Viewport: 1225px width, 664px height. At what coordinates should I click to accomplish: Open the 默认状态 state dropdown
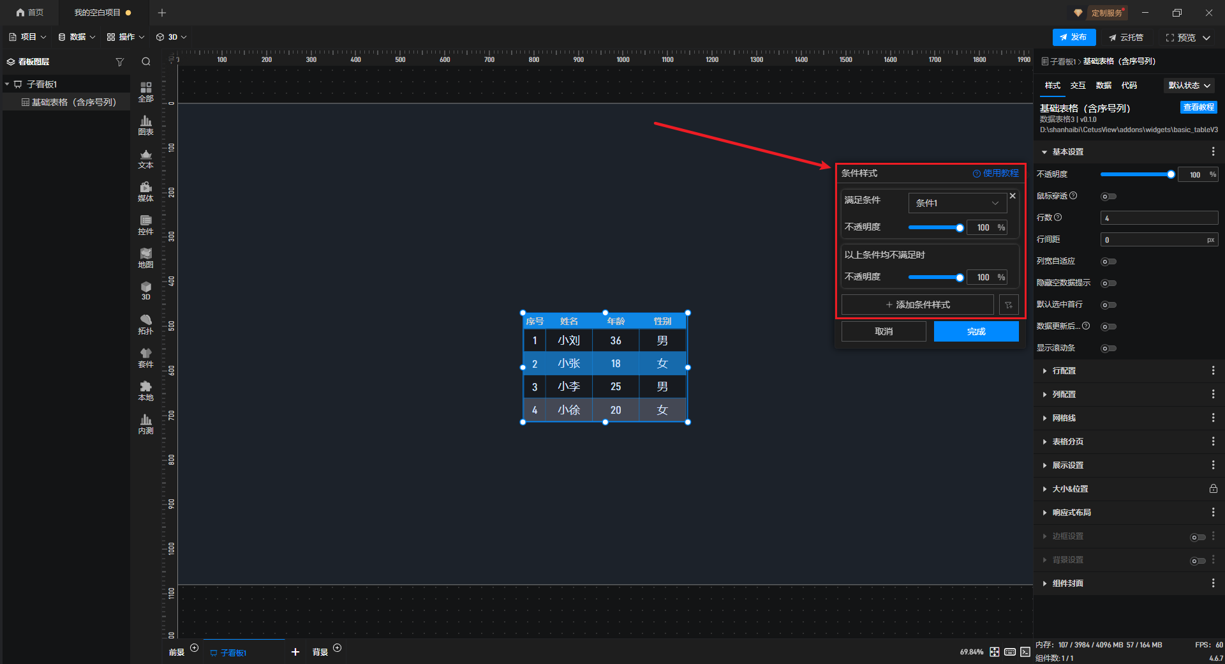click(1189, 86)
